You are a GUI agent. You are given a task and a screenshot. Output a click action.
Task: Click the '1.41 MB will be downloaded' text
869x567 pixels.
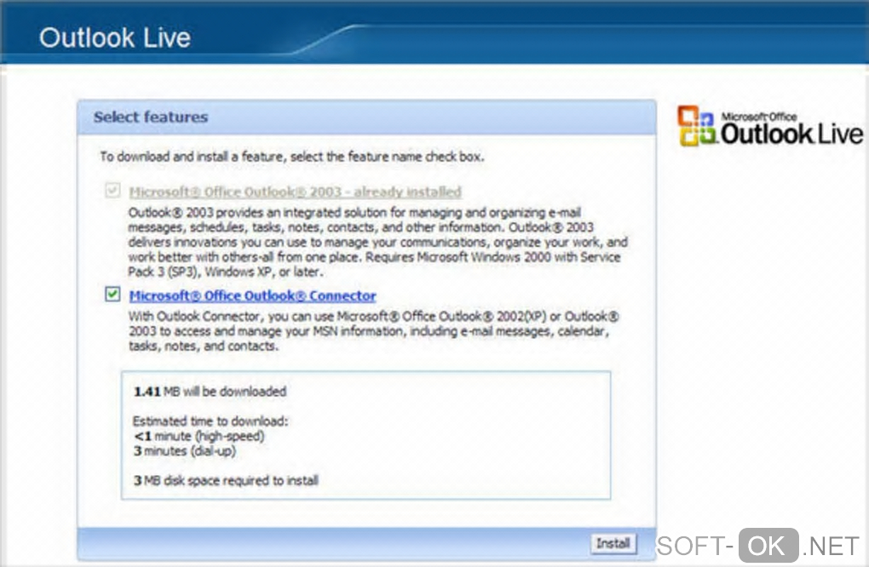210,392
